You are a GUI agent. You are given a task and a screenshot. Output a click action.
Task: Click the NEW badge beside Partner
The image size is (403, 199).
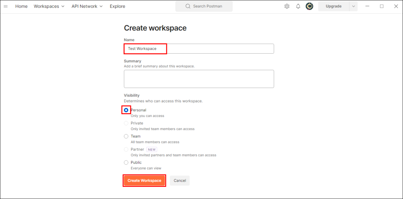pyautogui.click(x=152, y=149)
